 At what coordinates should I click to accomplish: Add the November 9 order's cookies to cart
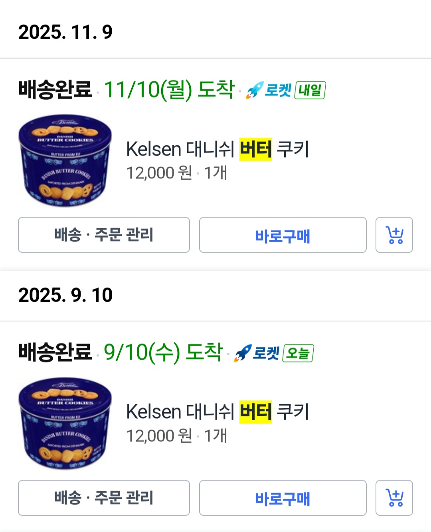(x=394, y=235)
